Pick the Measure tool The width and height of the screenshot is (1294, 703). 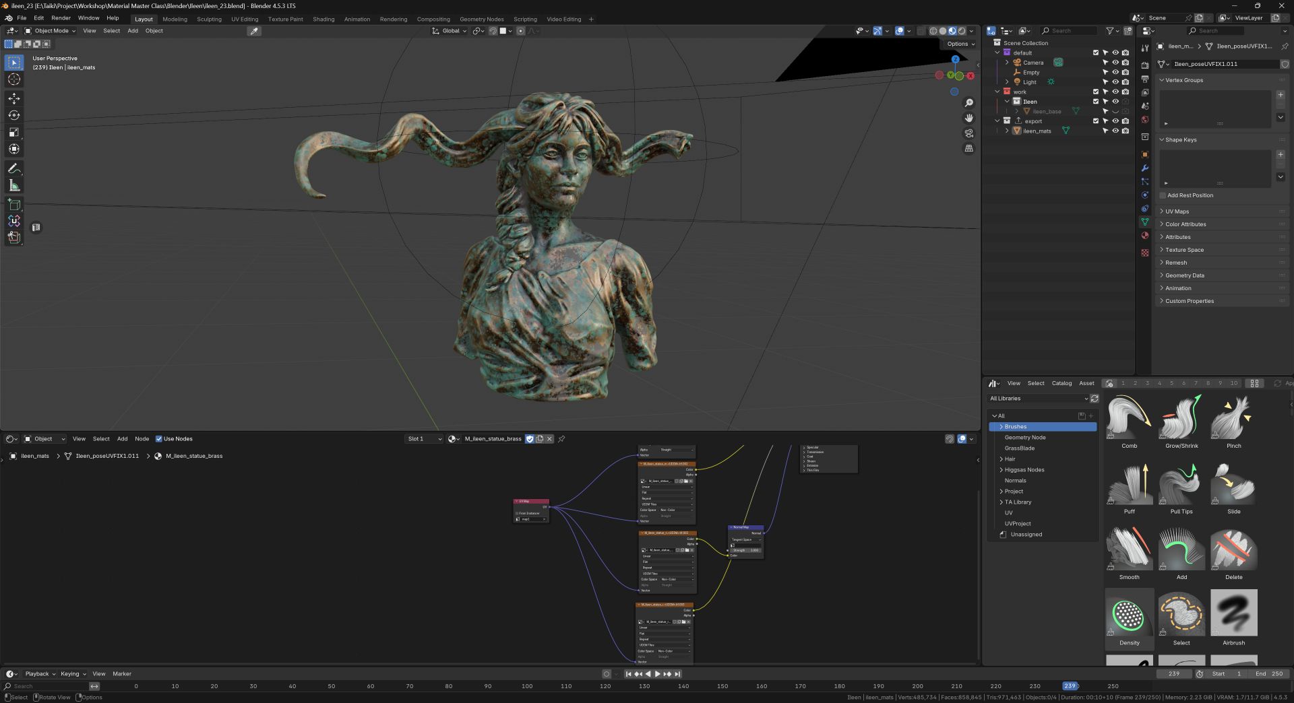[x=14, y=186]
